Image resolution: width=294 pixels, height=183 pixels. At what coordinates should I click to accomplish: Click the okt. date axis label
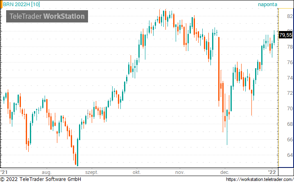137,172
